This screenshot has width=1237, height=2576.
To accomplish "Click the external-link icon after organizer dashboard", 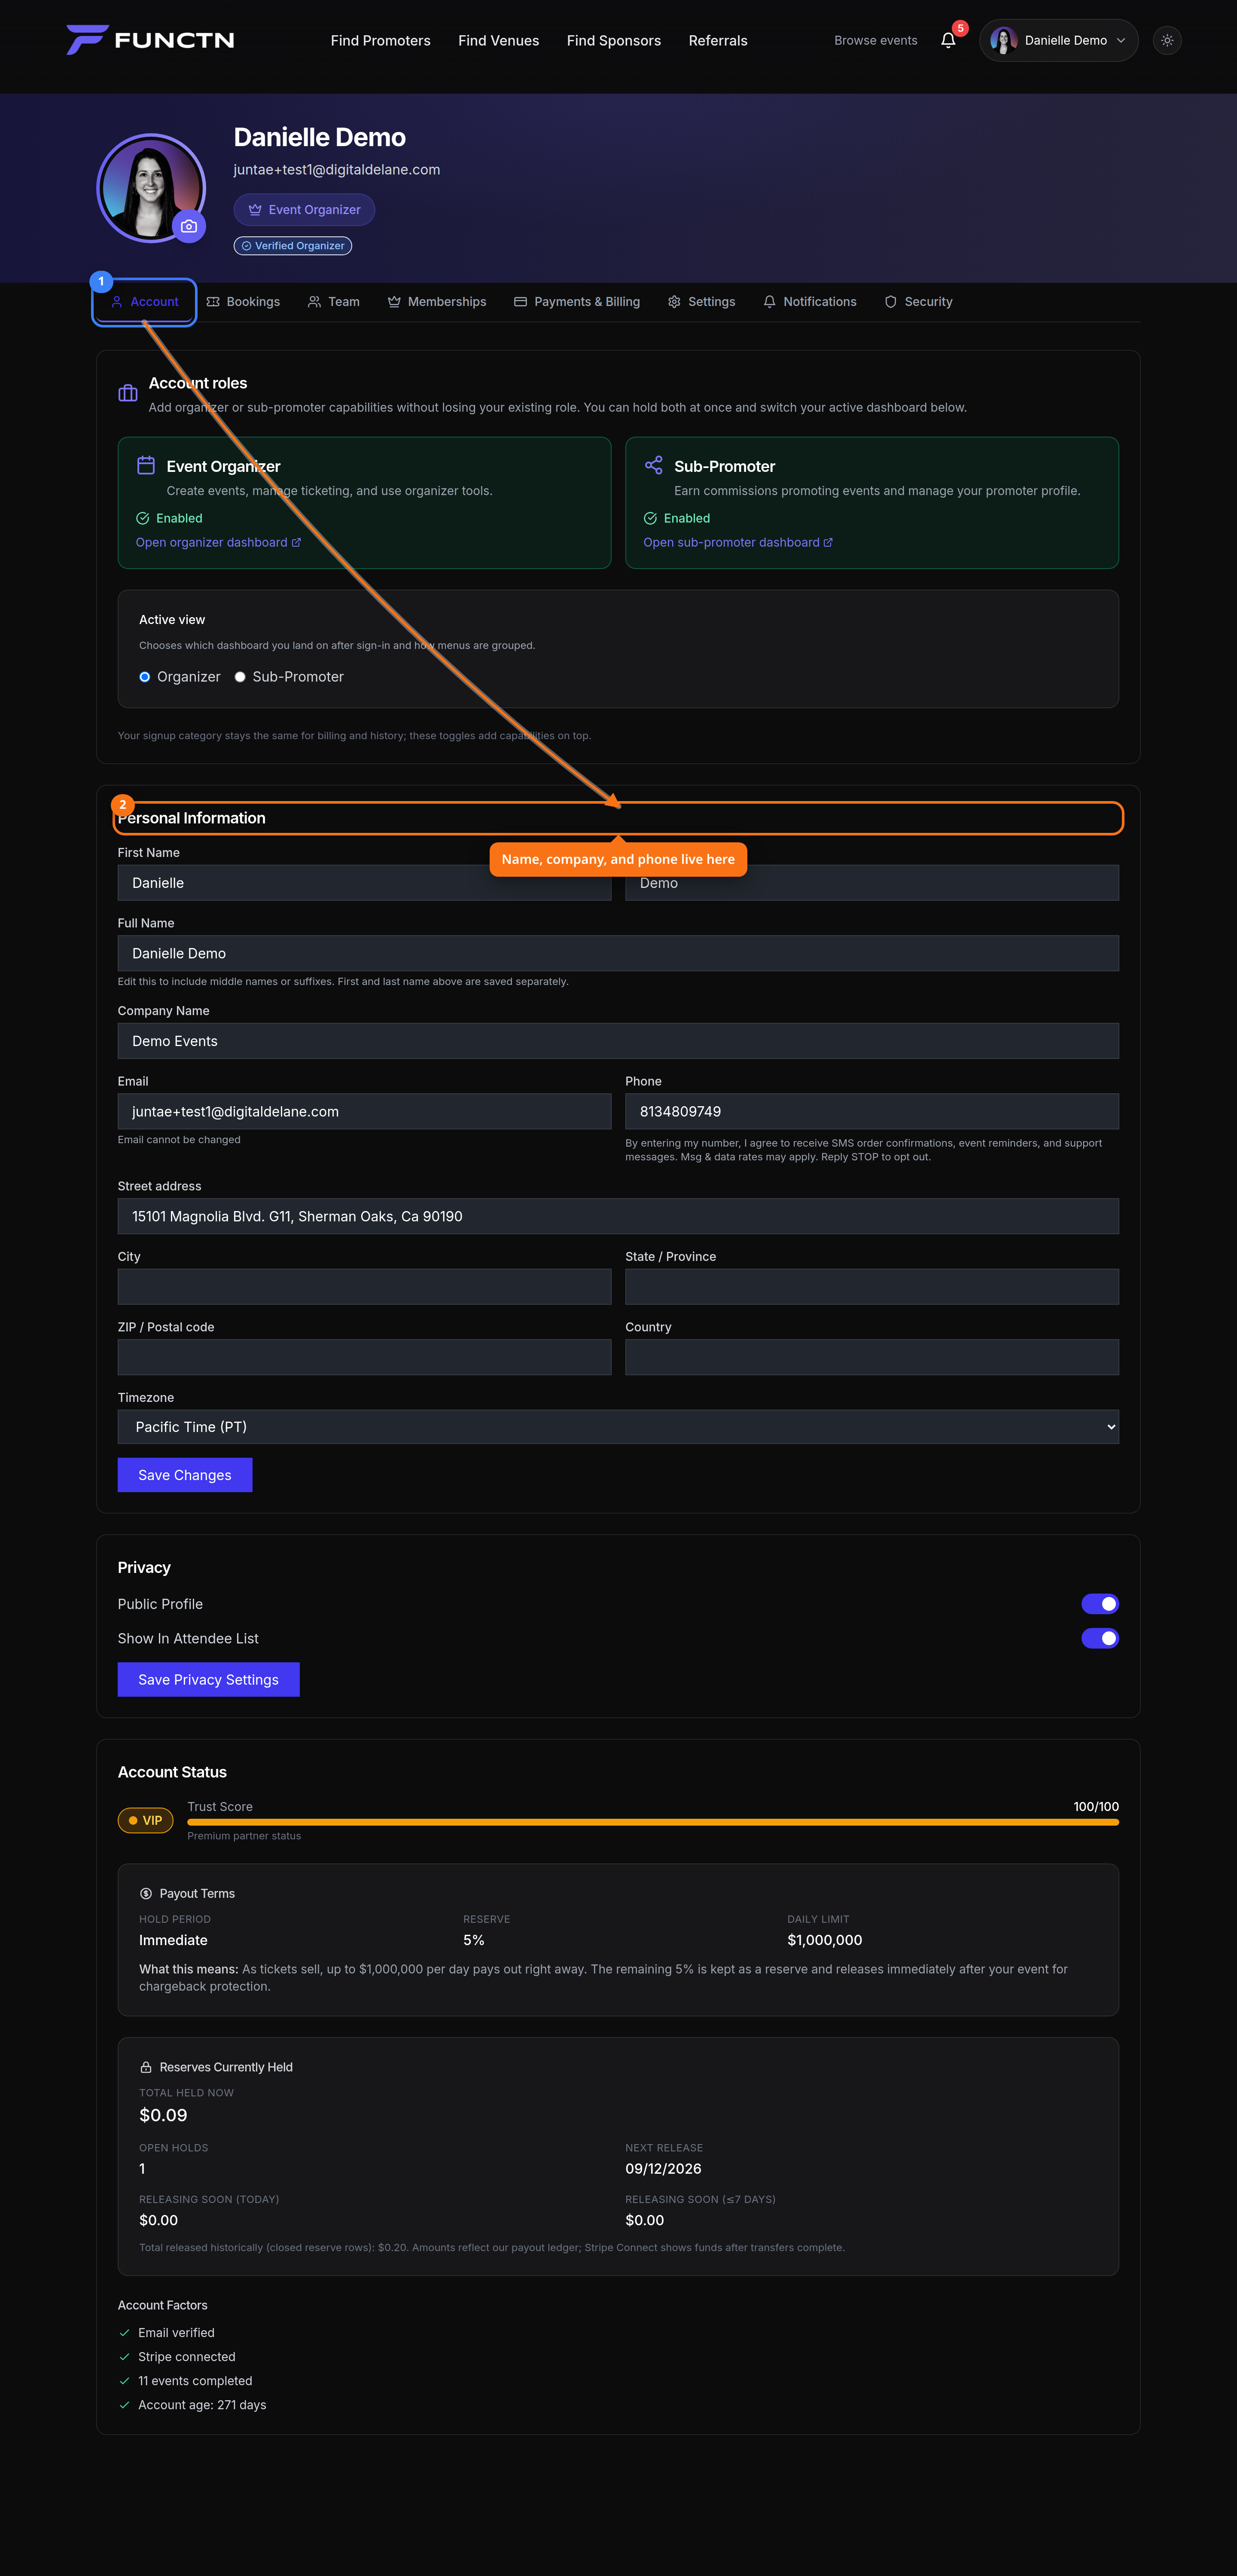I will [296, 543].
